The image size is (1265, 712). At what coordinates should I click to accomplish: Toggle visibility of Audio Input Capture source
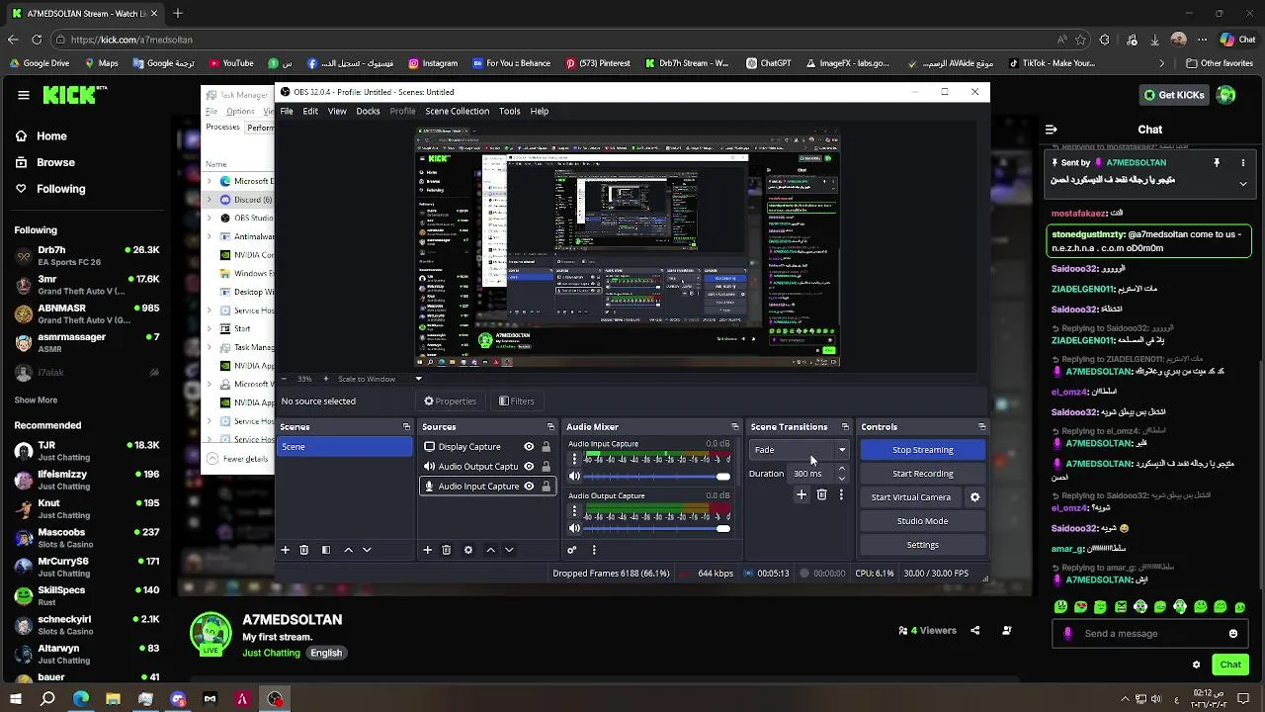[x=529, y=487]
